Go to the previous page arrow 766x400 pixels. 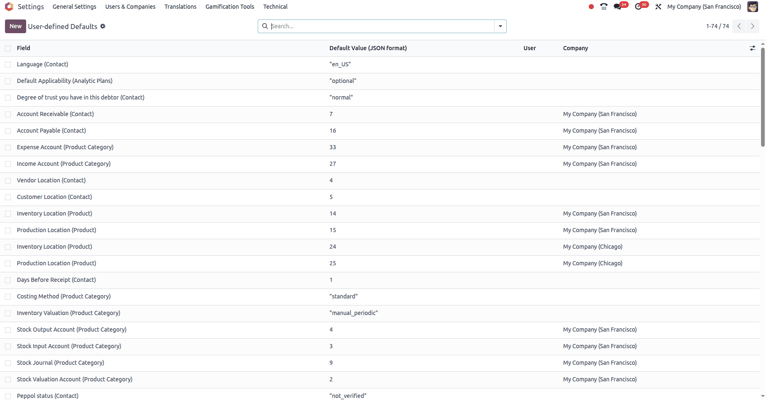(739, 26)
